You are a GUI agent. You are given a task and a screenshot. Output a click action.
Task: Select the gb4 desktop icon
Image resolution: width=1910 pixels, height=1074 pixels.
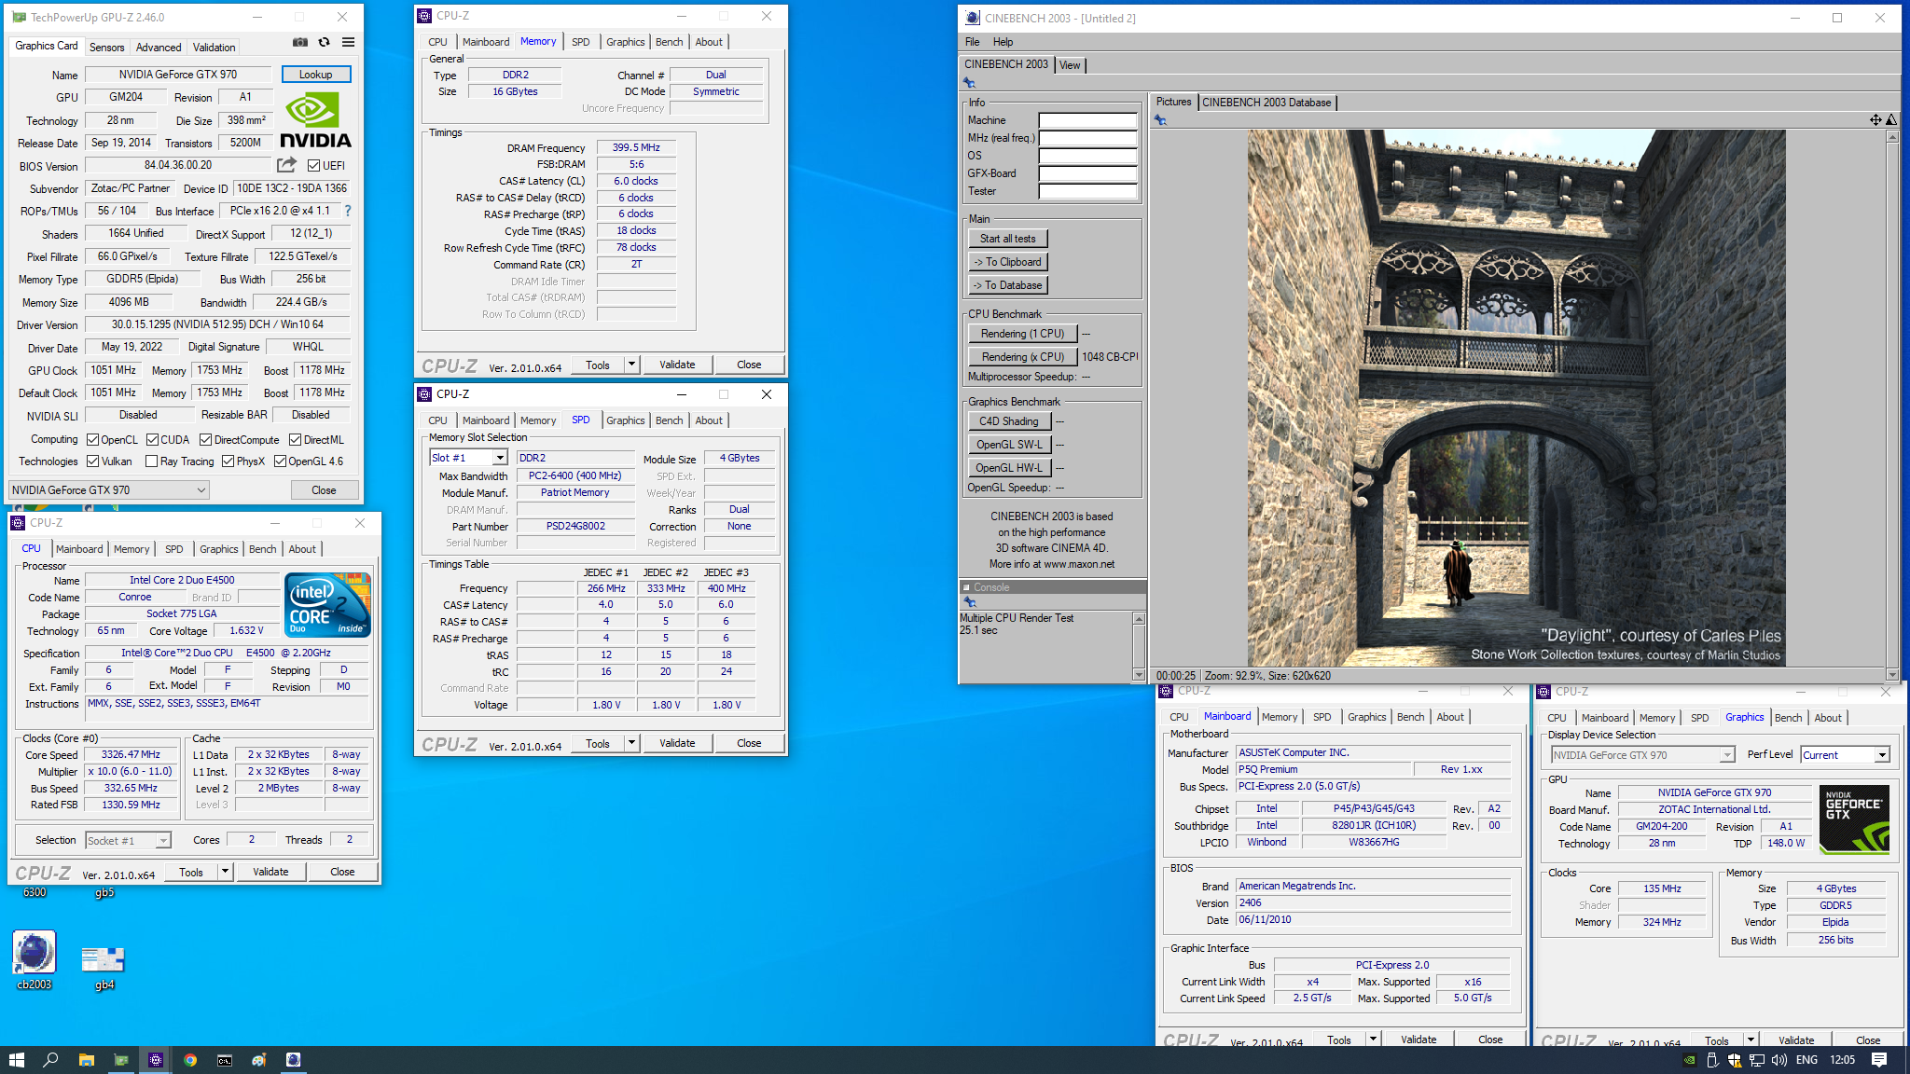coord(104,966)
